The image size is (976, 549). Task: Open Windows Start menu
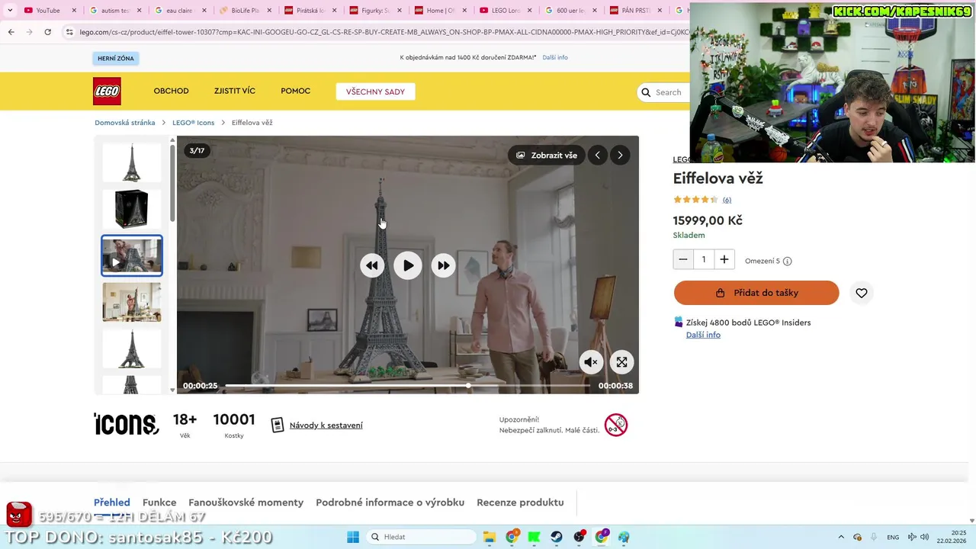tap(353, 537)
